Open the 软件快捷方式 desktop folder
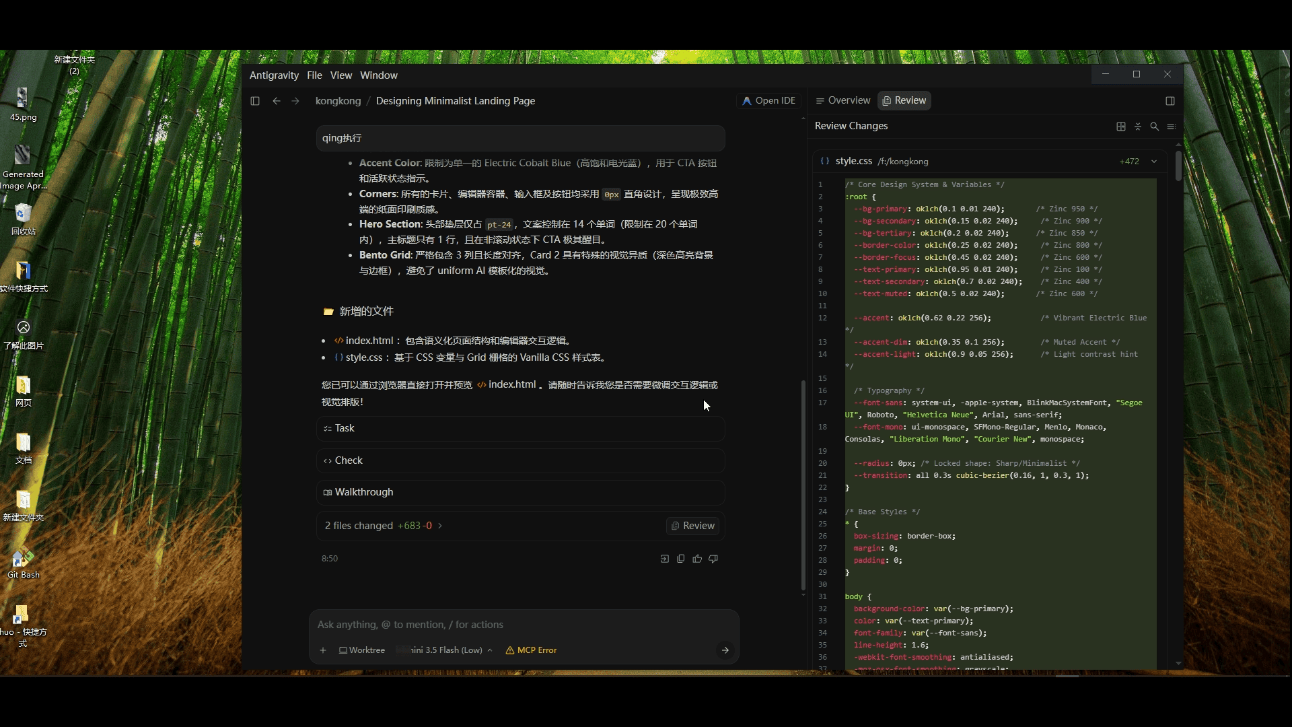This screenshot has height=727, width=1292. [23, 277]
